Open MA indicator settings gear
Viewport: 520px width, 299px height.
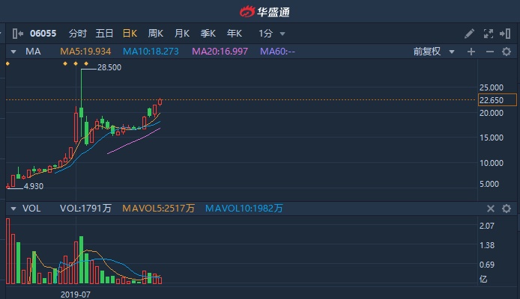click(507, 52)
